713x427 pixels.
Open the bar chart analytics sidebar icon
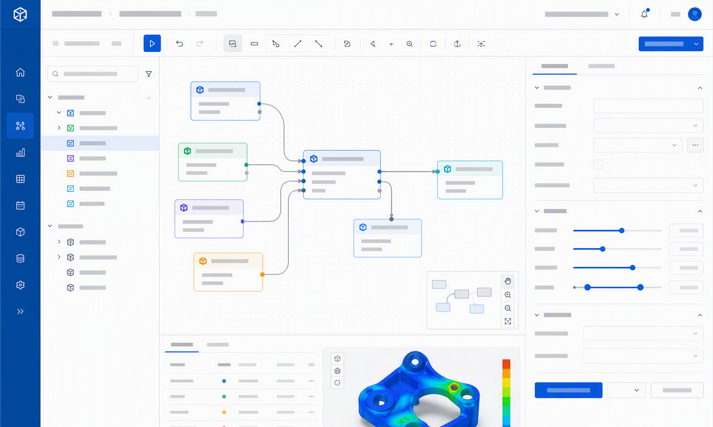(20, 153)
